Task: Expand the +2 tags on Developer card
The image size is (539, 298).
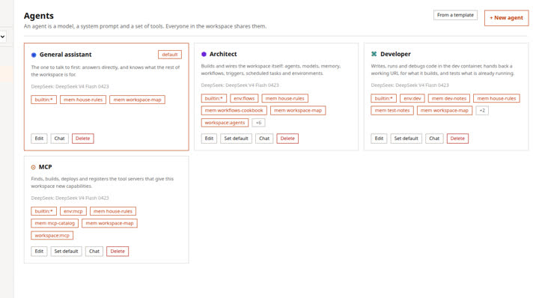Action: click(x=482, y=110)
